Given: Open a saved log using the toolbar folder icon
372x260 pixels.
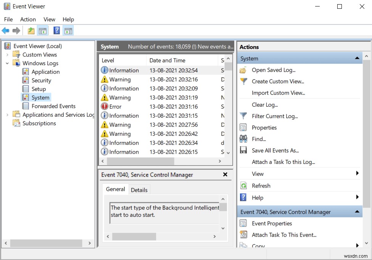Looking at the screenshot, I should tap(31, 30).
